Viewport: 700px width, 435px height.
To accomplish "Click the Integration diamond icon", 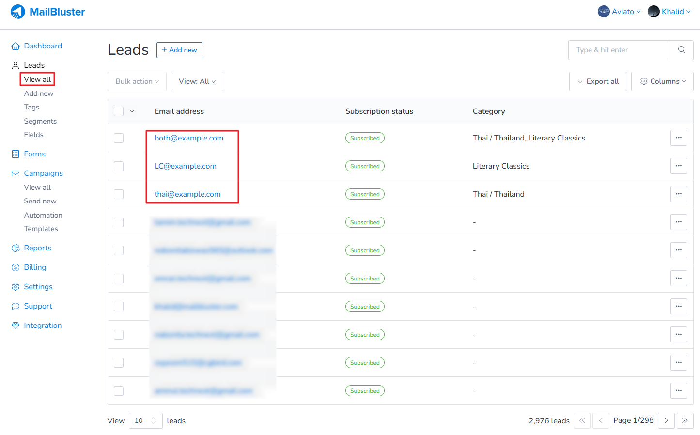I will [16, 326].
